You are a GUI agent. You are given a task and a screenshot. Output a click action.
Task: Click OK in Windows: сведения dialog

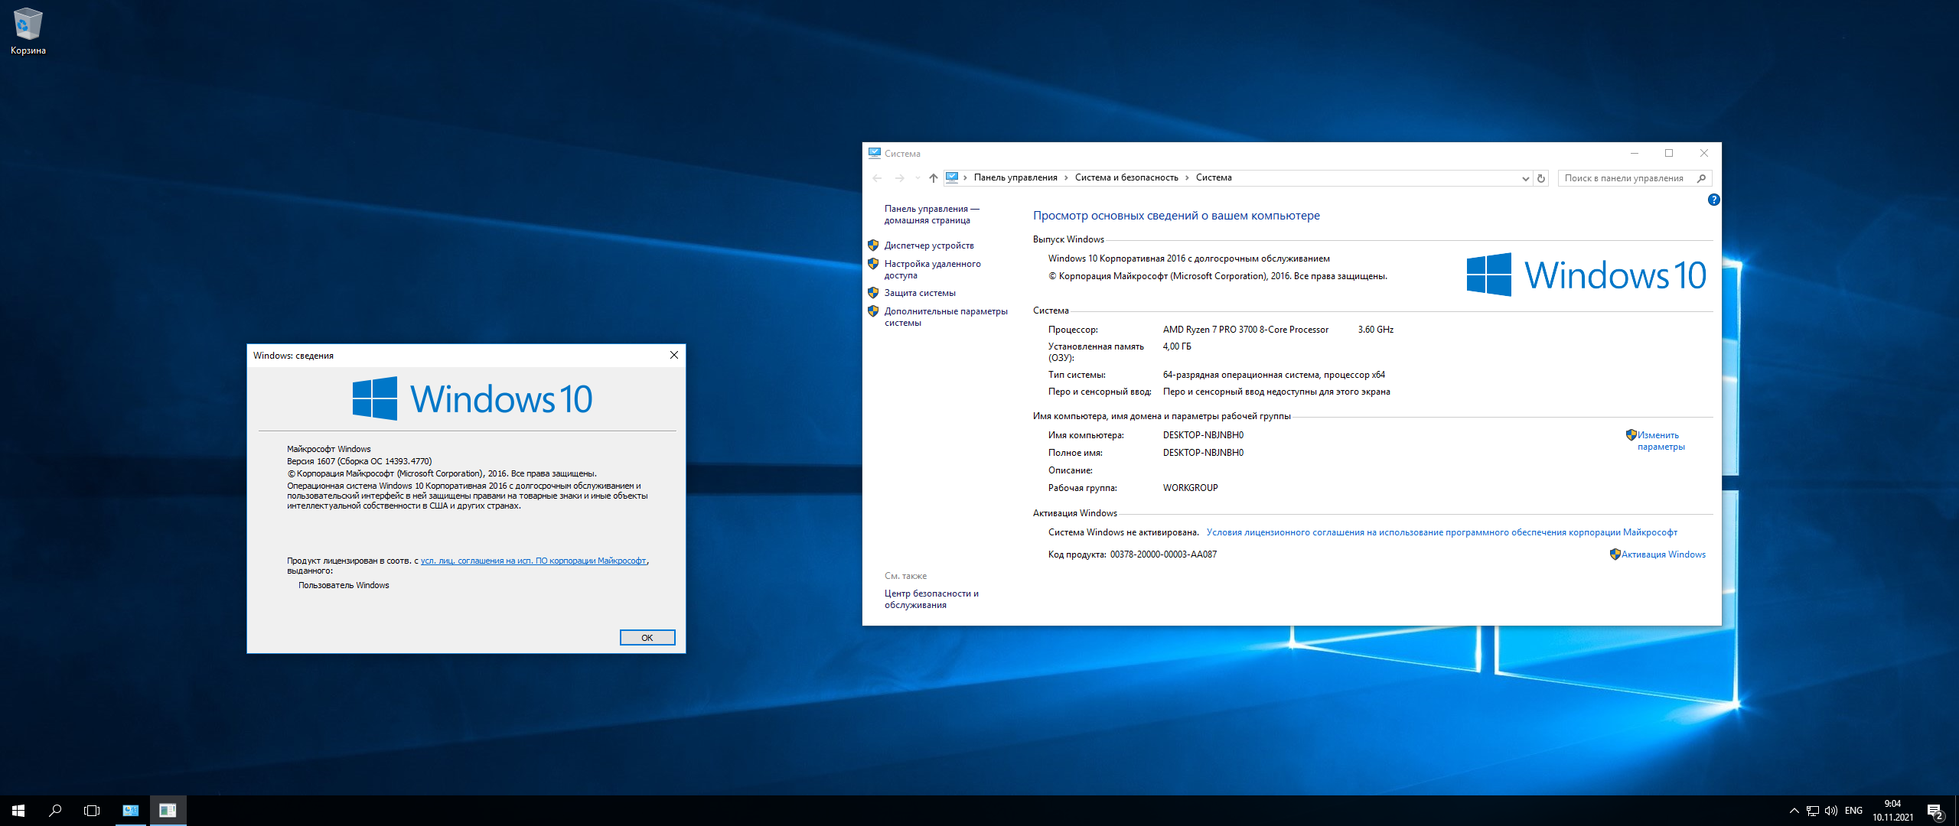[x=647, y=638]
